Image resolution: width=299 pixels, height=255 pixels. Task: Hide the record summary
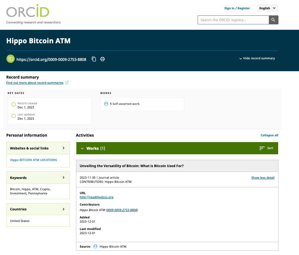[257, 58]
